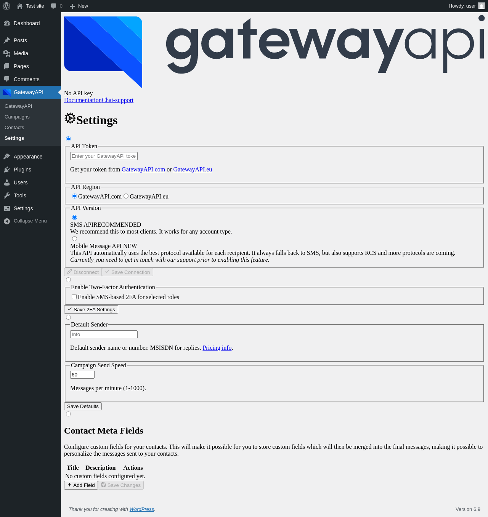Open the comment bubble in the admin bar

(54, 6)
